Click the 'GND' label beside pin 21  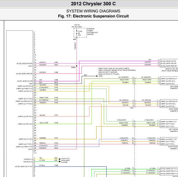tap(31, 84)
